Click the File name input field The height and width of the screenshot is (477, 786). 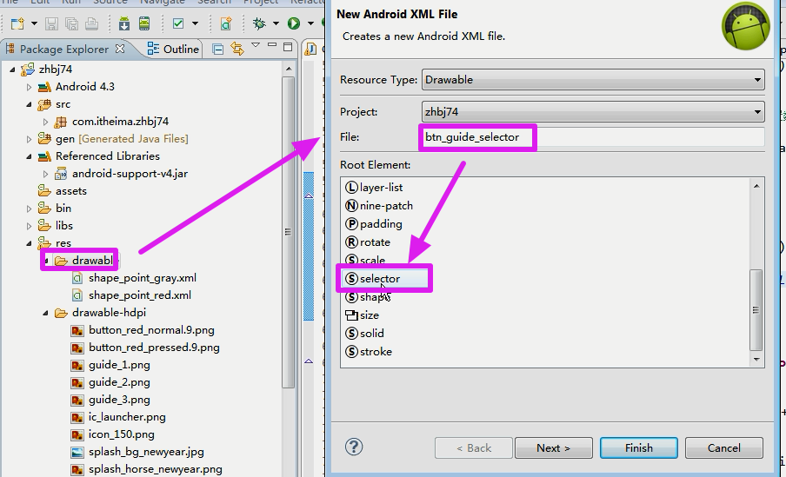click(593, 137)
